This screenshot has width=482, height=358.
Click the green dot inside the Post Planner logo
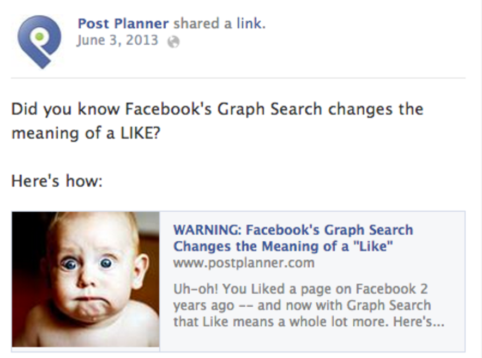tap(39, 37)
